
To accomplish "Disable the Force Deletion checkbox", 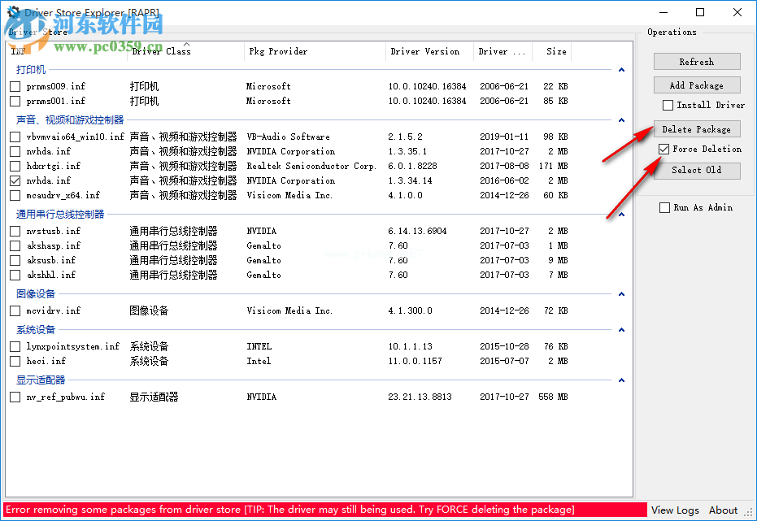I will click(x=663, y=149).
